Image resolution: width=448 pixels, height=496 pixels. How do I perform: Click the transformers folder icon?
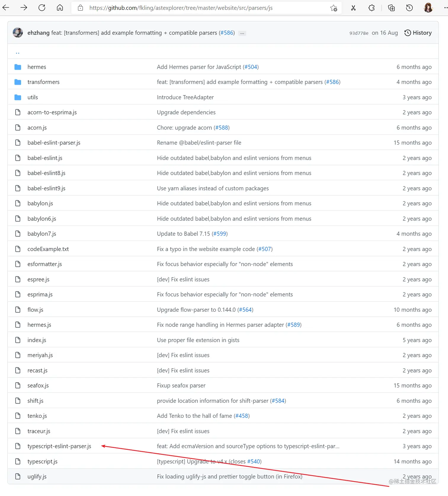tap(18, 82)
